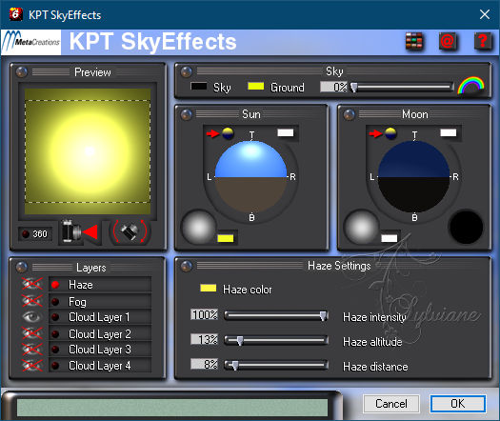Viewport: 500px width, 421px height.
Task: Select the Cloud Layer 4 row
Action: pos(100,366)
